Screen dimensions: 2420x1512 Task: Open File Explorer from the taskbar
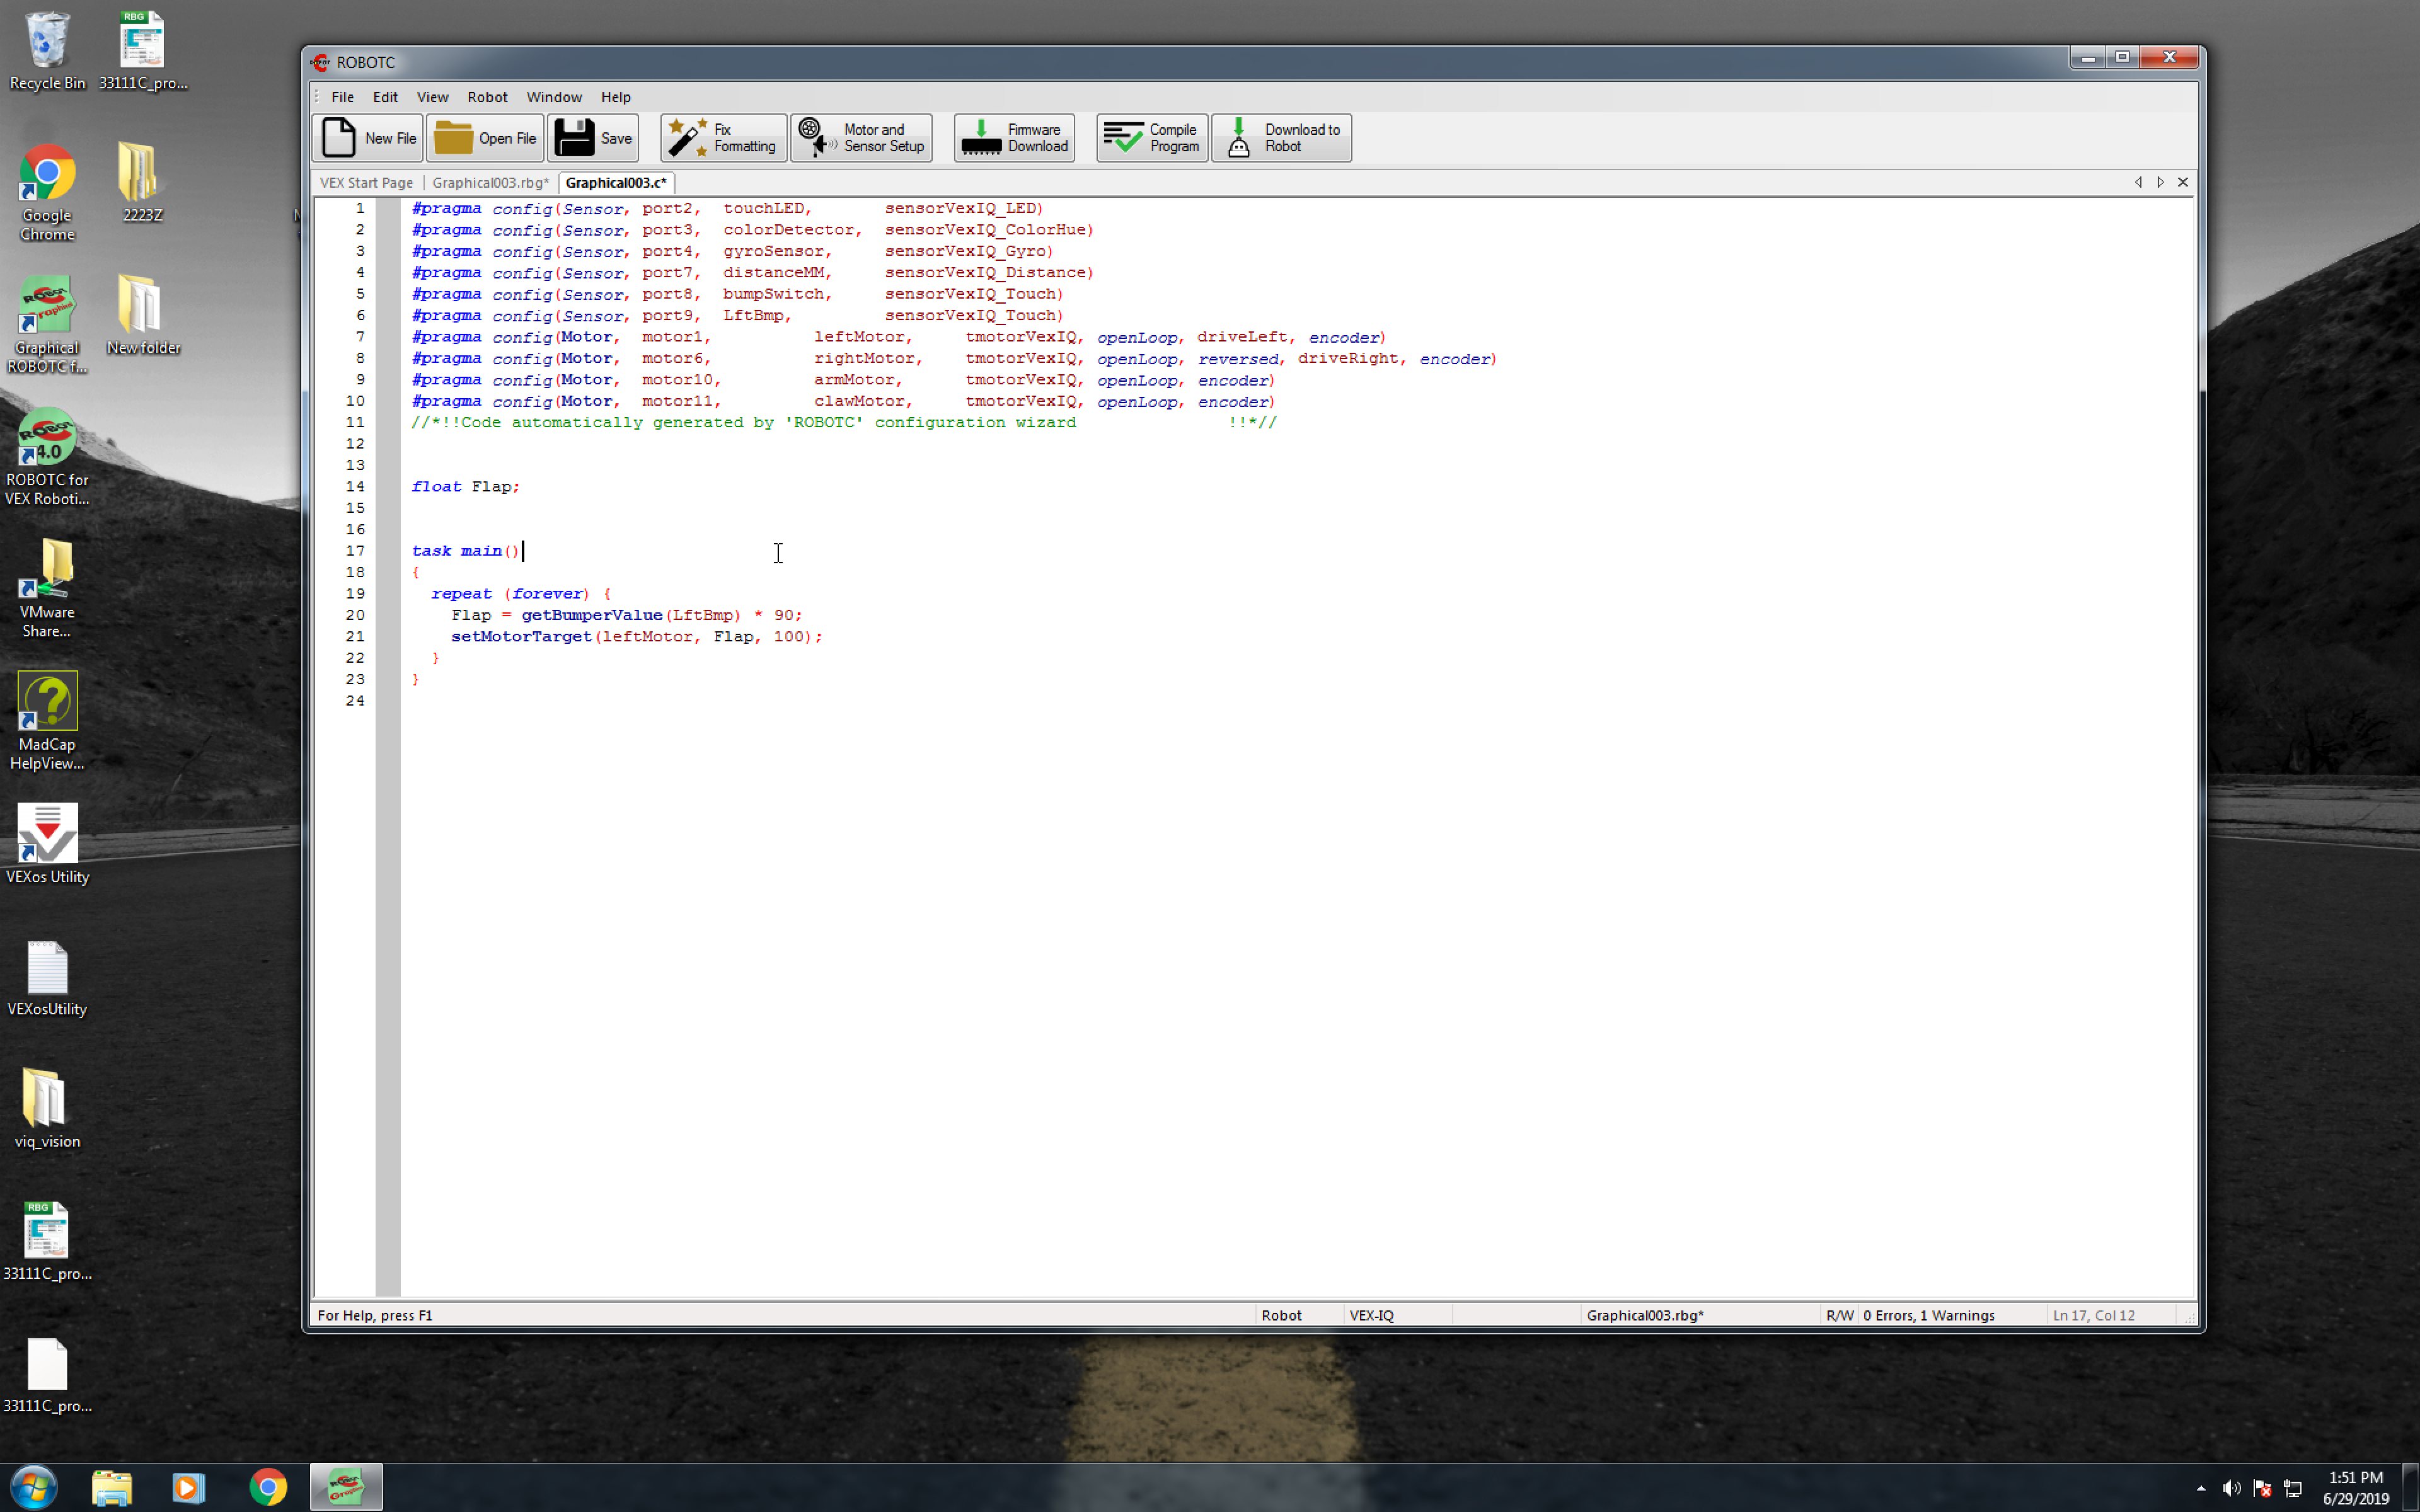(112, 1488)
